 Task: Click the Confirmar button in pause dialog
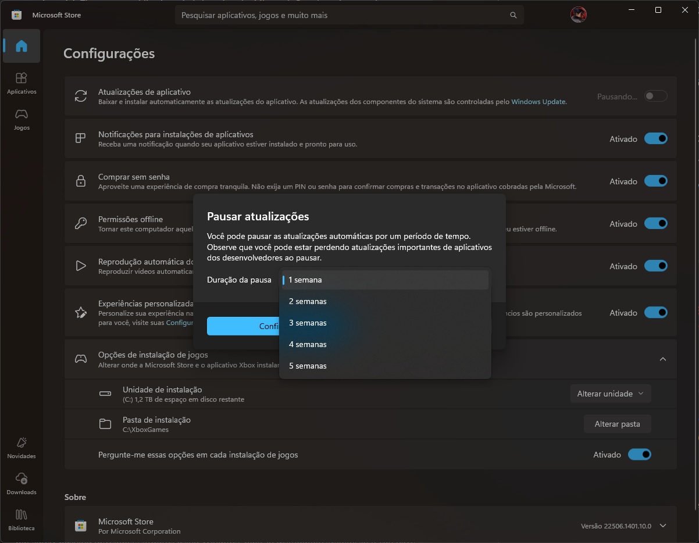point(243,326)
